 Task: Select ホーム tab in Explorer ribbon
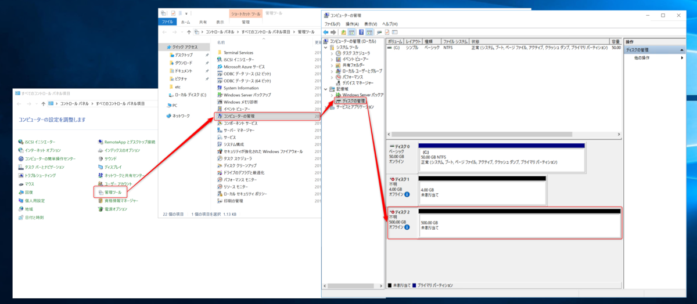(185, 21)
